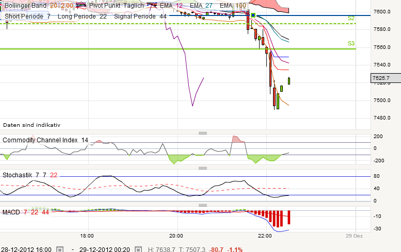Click the current price tag 7525.7

(x=386, y=78)
